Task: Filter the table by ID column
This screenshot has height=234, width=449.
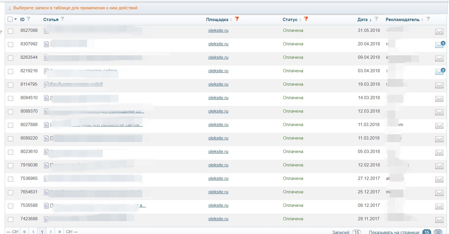Action: click(x=28, y=19)
